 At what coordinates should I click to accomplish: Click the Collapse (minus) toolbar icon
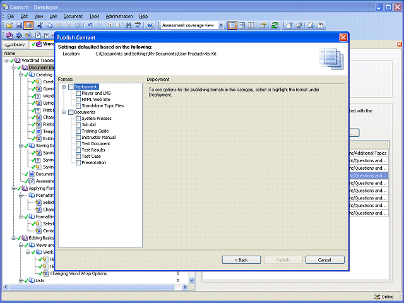tap(118, 25)
